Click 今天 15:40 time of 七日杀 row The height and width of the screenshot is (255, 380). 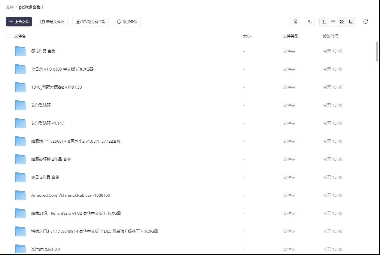click(x=333, y=69)
